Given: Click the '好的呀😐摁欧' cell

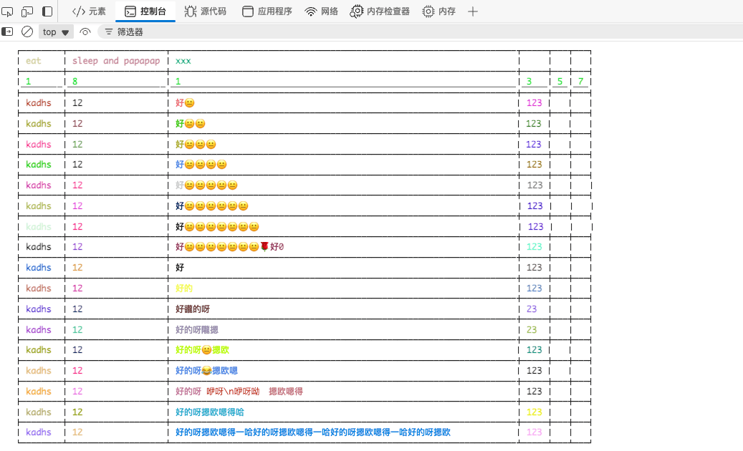Looking at the screenshot, I should pyautogui.click(x=202, y=350).
